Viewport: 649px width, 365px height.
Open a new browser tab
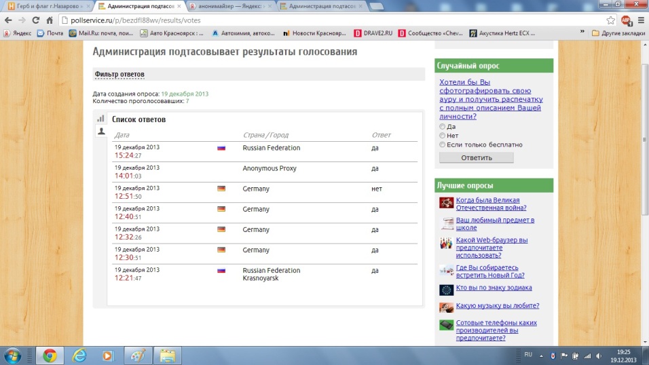tap(376, 6)
